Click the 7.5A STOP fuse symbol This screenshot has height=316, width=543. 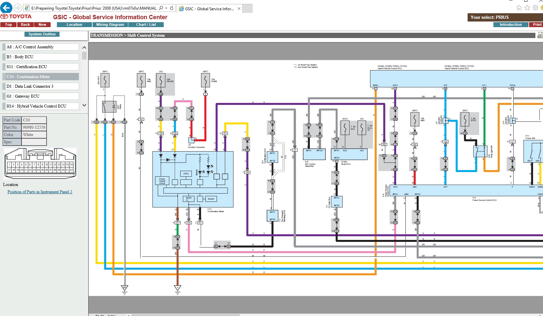pyautogui.click(x=465, y=119)
